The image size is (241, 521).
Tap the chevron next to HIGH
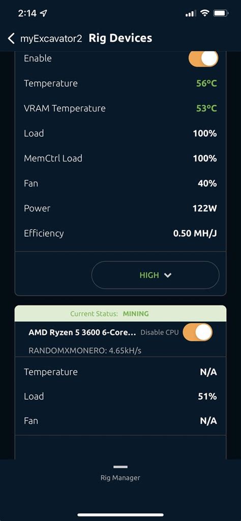[168, 275]
